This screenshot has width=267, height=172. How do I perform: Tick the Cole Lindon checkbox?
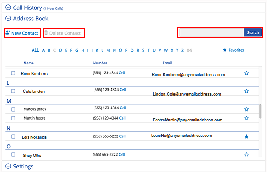click(x=13, y=91)
